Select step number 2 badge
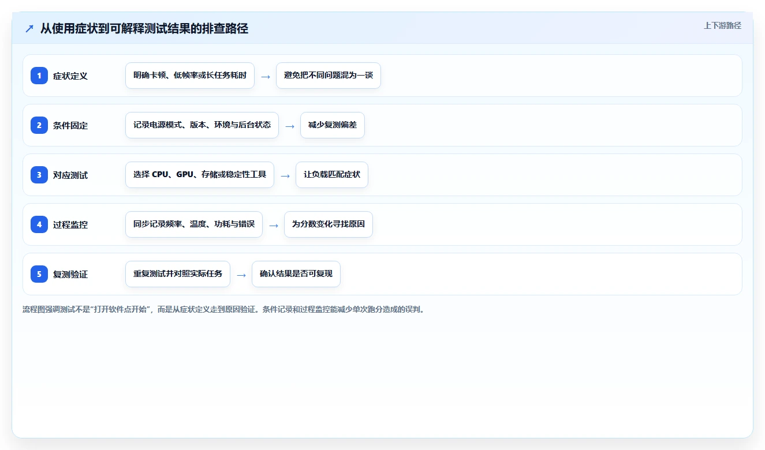Screen dimensions: 765x450 [x=39, y=125]
